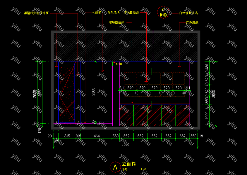Select the 木踢脚 annotation label
247x175 pixels.
(96, 13)
